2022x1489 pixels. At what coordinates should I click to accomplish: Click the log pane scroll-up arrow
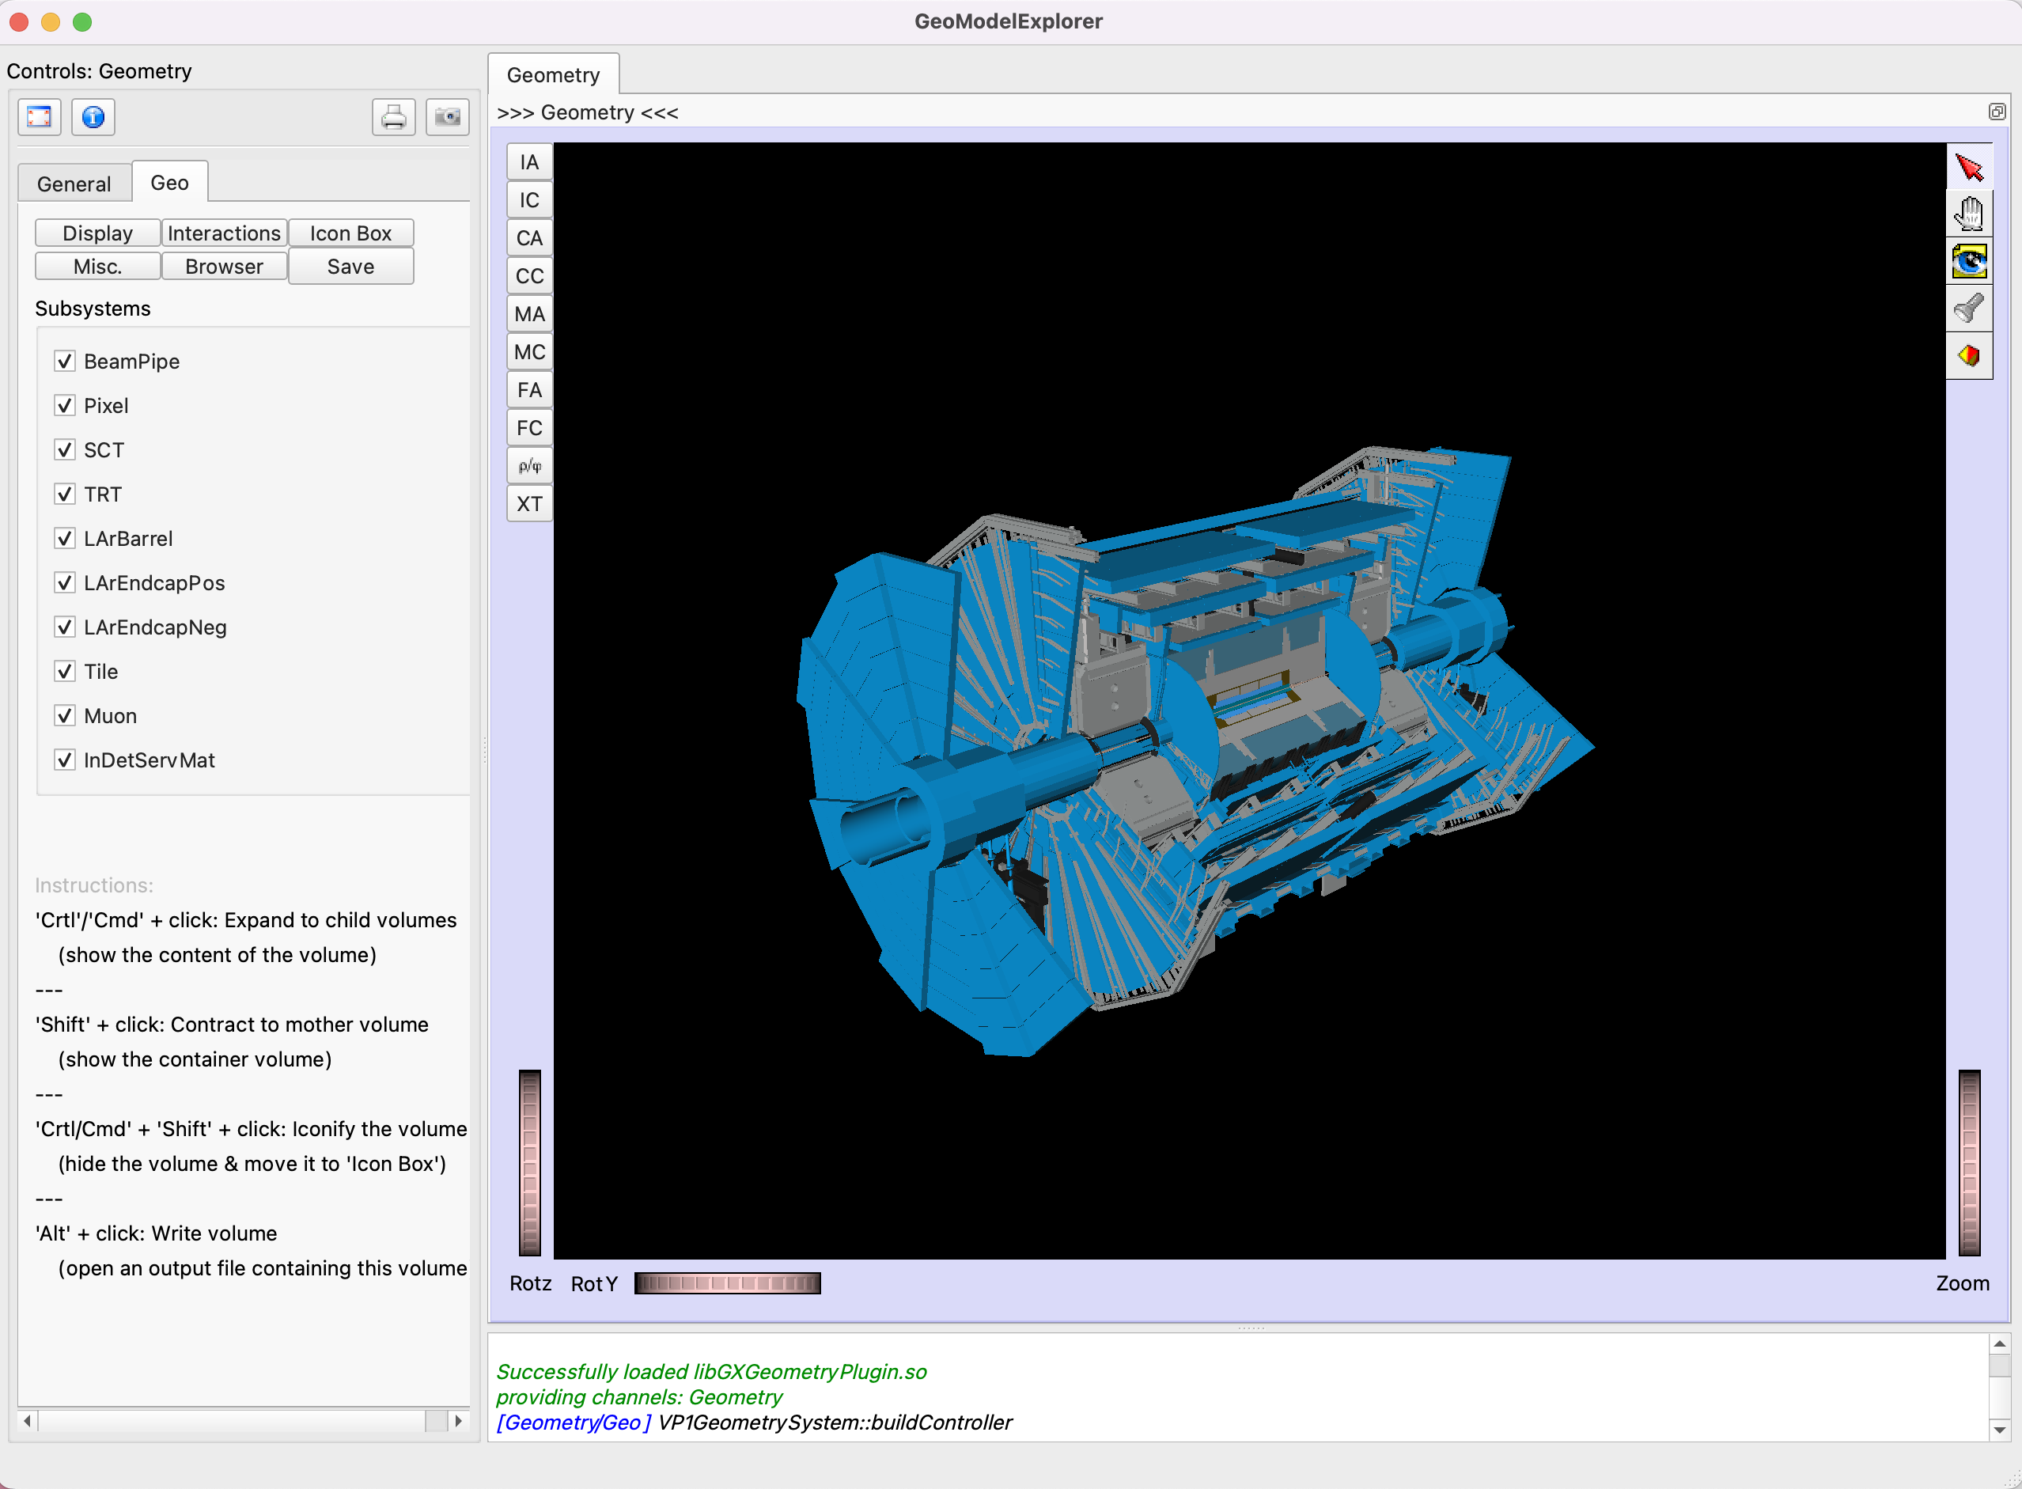(2000, 1344)
